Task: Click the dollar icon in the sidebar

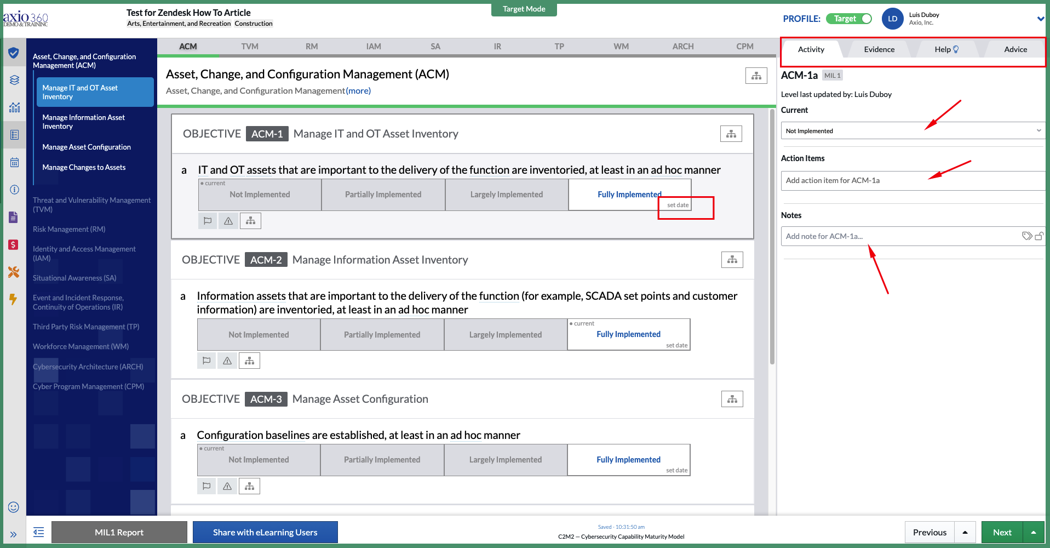Action: (x=13, y=244)
